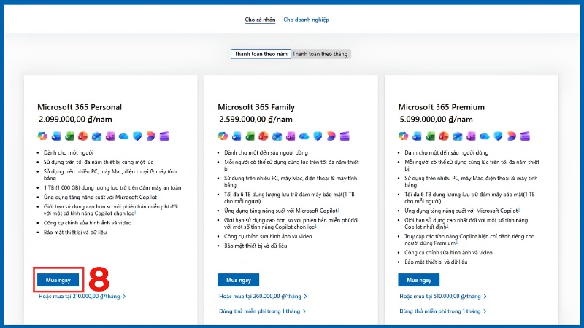Image resolution: width=584 pixels, height=328 pixels.
Task: Click Family 'Dùng thử miễn phí trong 1 tháng'
Action: coord(263,311)
